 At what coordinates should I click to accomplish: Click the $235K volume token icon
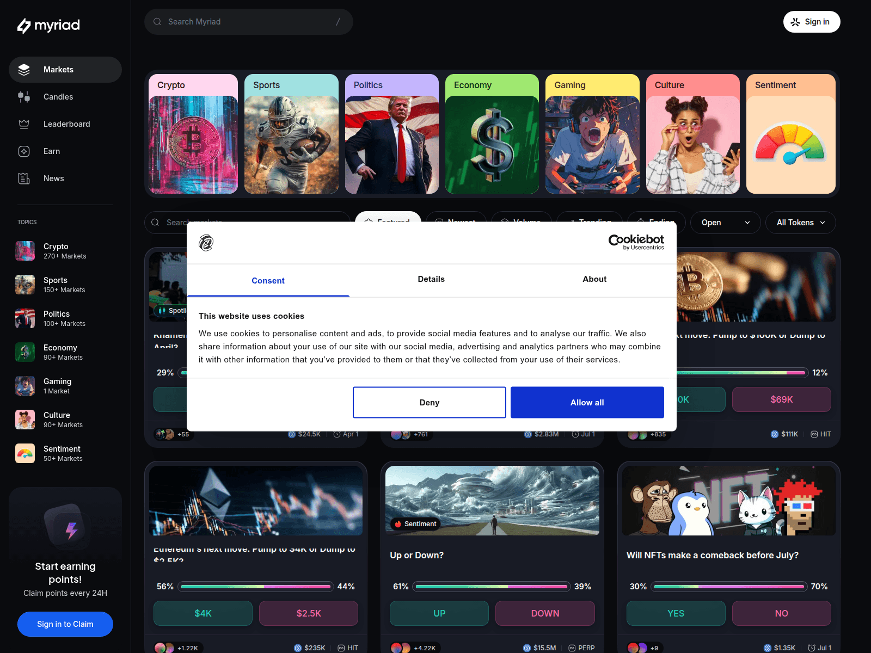[298, 648]
